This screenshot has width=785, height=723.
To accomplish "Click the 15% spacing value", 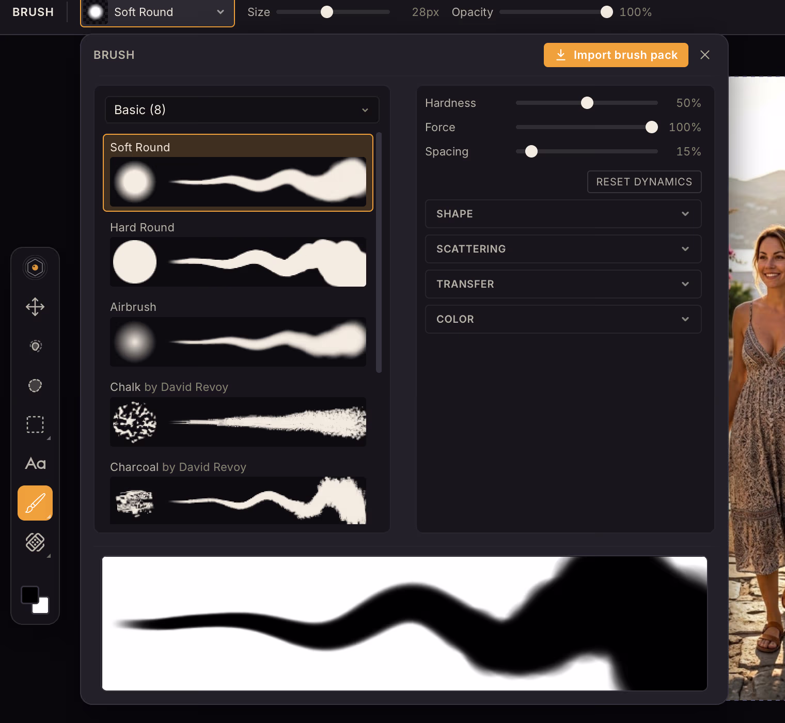I will [689, 151].
